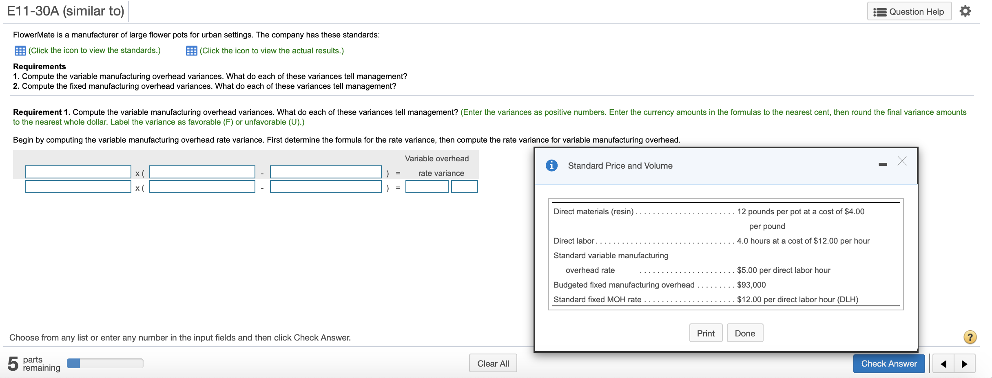Screen dimensions: 992x378
Task: Click the variance amount result field
Action: (427, 187)
